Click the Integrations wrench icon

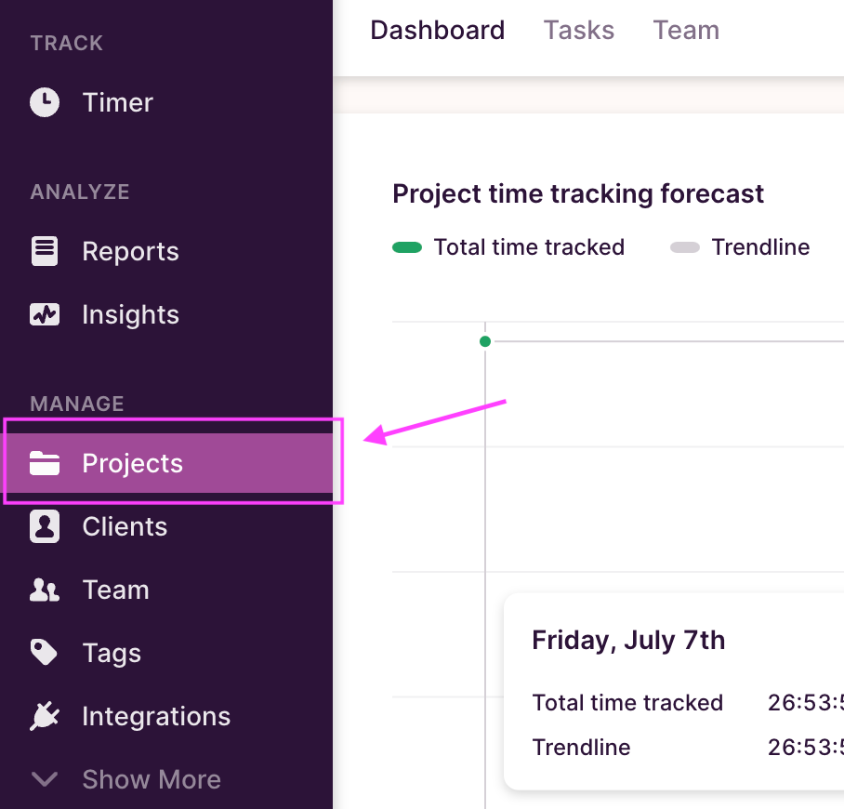point(45,716)
